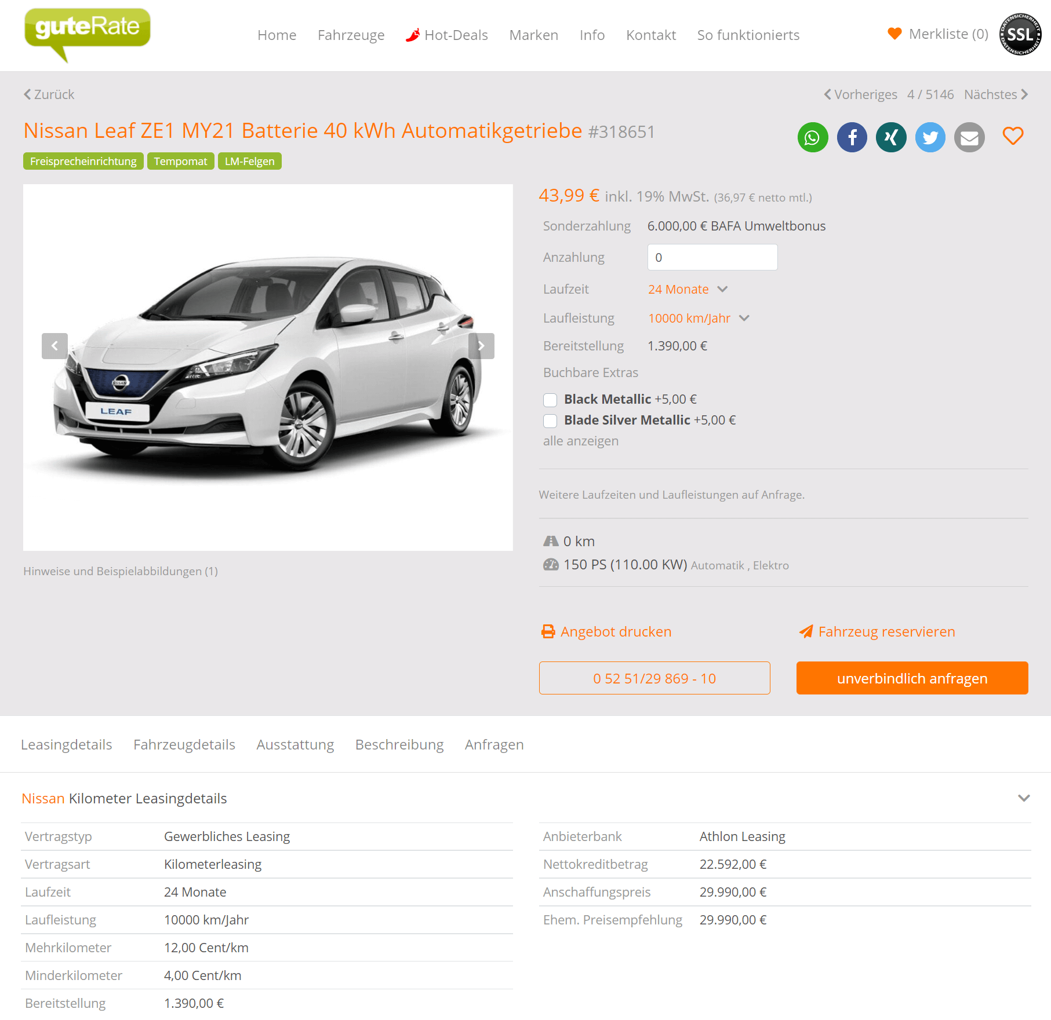Open the Info menu item
Image resolution: width=1051 pixels, height=1020 pixels.
pos(592,35)
